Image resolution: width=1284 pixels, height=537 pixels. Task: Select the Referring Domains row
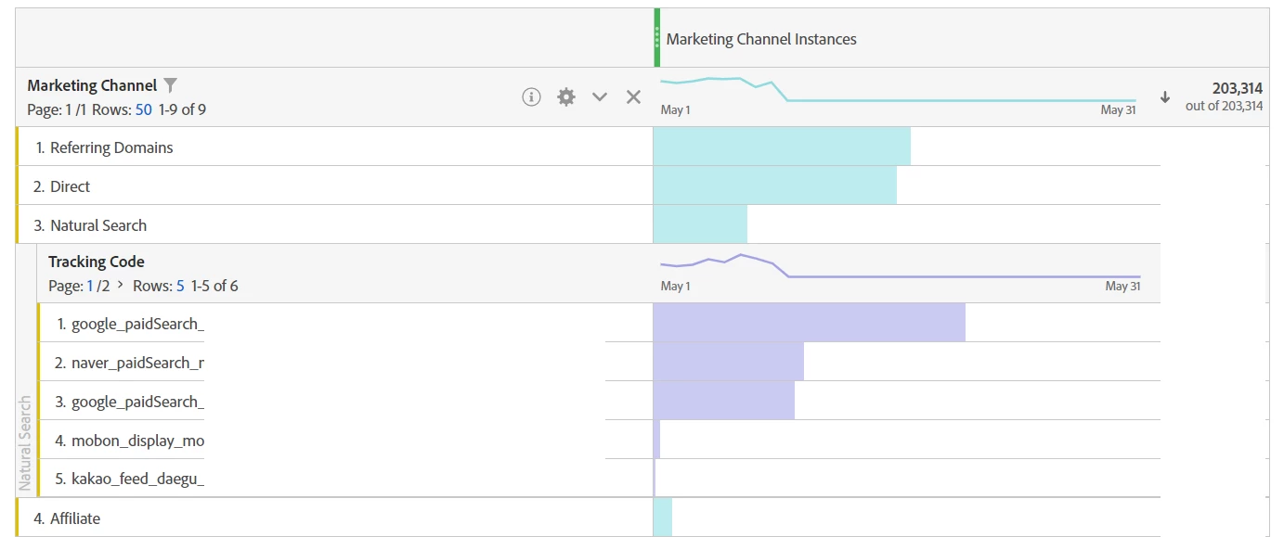click(111, 147)
